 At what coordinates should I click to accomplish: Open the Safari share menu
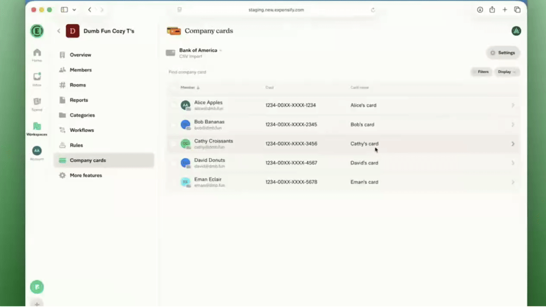coord(492,10)
